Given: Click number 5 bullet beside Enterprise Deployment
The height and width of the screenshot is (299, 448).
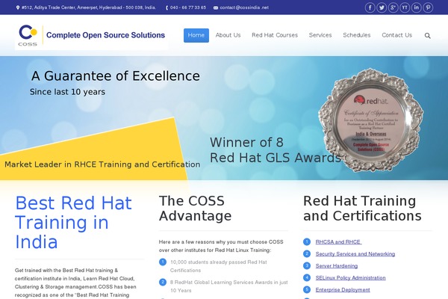Looking at the screenshot, I should [x=307, y=290].
